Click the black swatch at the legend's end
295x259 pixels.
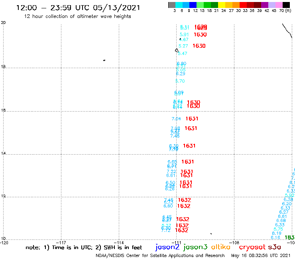point(286,5)
